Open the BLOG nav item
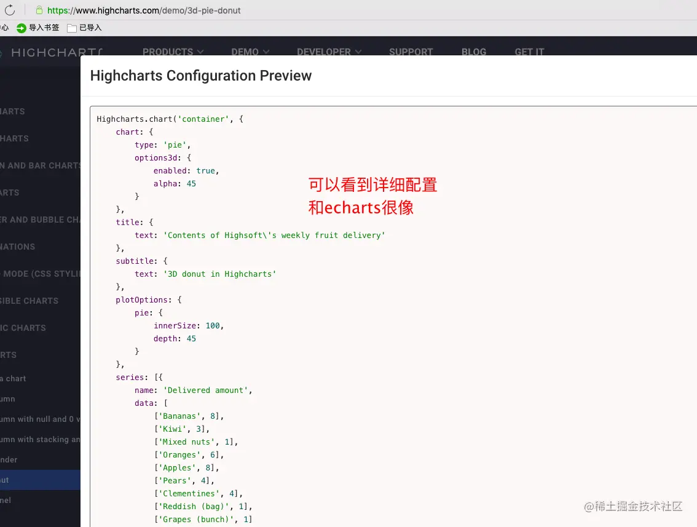The height and width of the screenshot is (527, 697). click(x=474, y=52)
